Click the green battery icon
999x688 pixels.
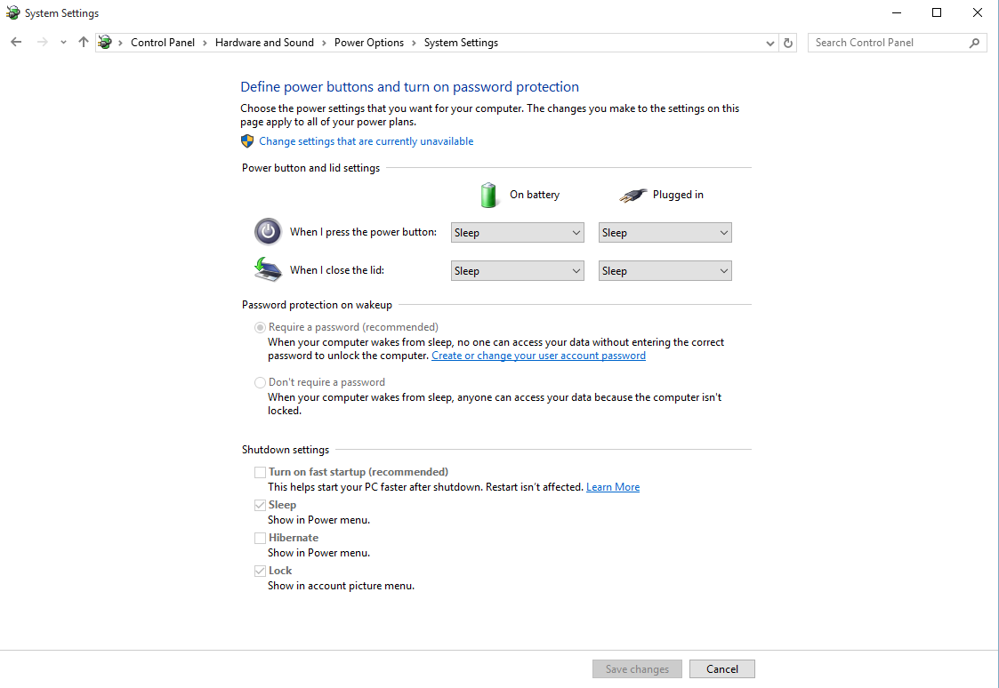(x=488, y=195)
